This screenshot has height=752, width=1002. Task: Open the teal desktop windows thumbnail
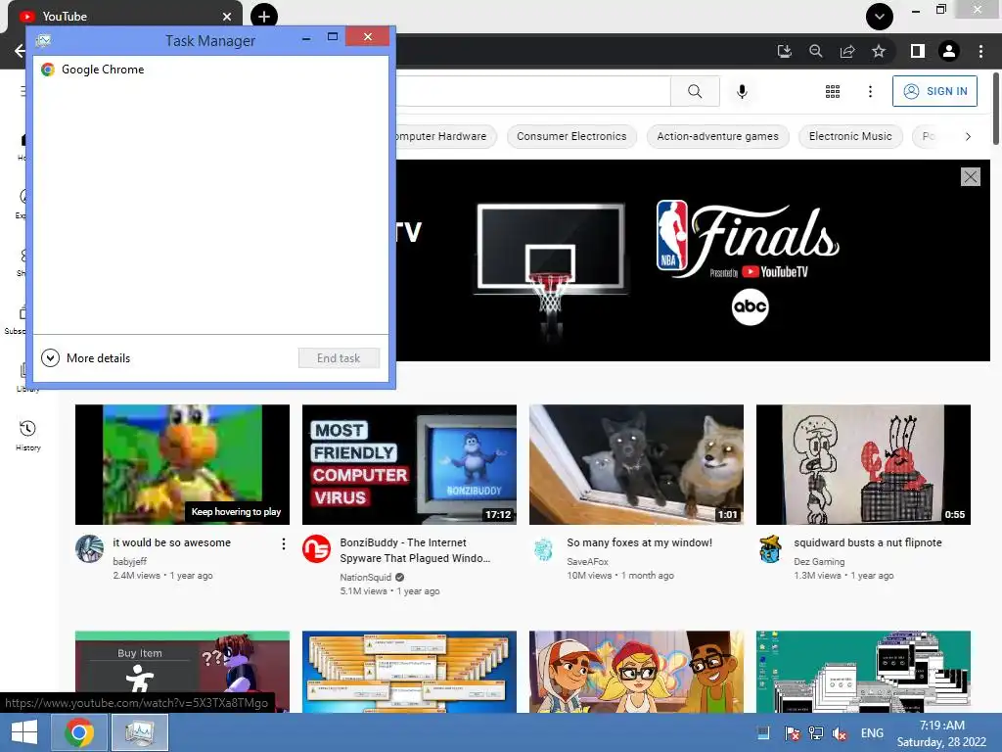click(x=863, y=672)
